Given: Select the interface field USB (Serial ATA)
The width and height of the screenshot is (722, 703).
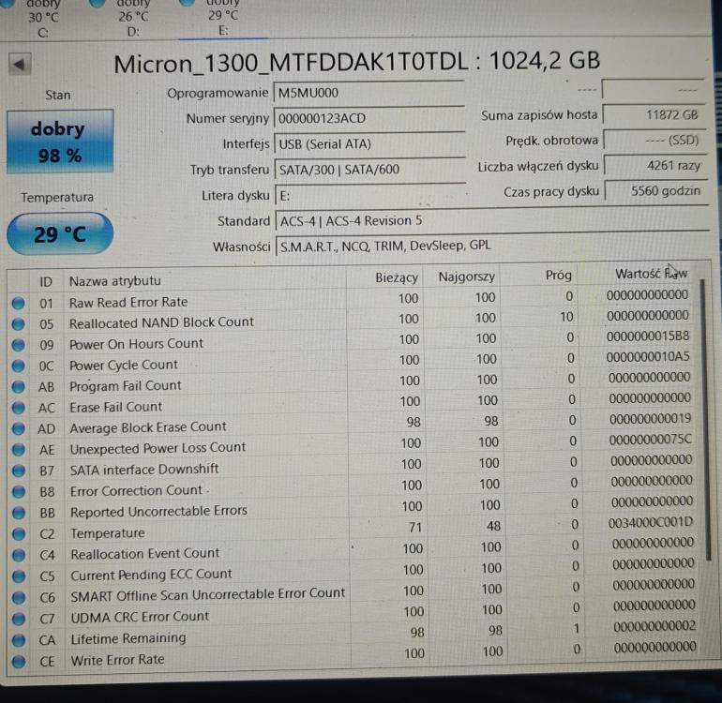Looking at the screenshot, I should click(x=369, y=144).
